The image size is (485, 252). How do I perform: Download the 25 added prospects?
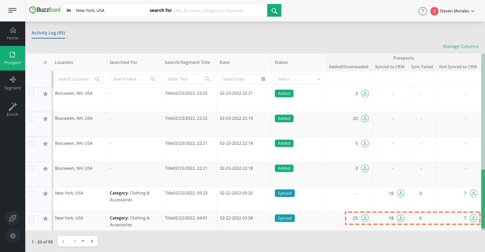click(365, 218)
